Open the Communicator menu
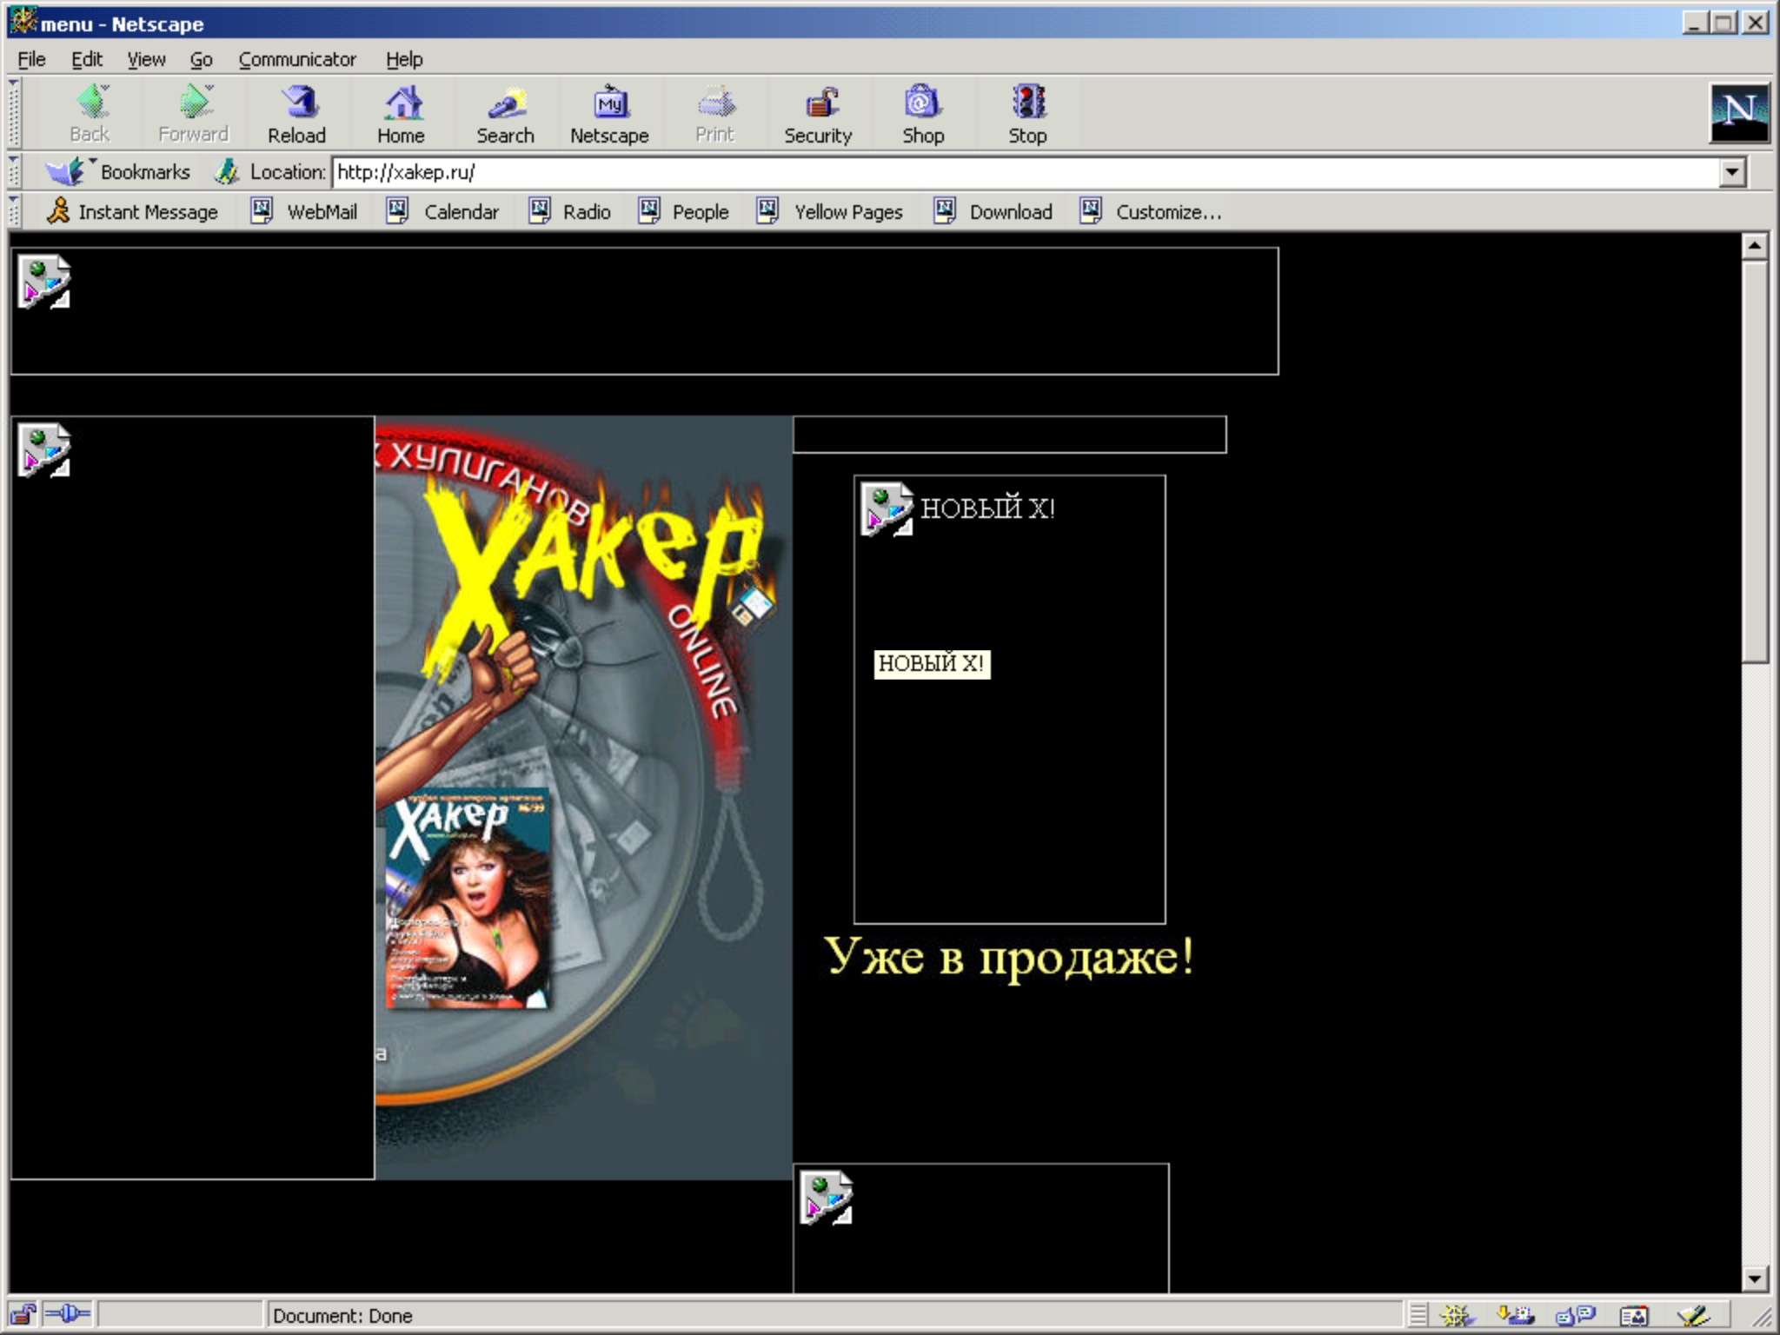1780x1335 pixels. pyautogui.click(x=296, y=59)
